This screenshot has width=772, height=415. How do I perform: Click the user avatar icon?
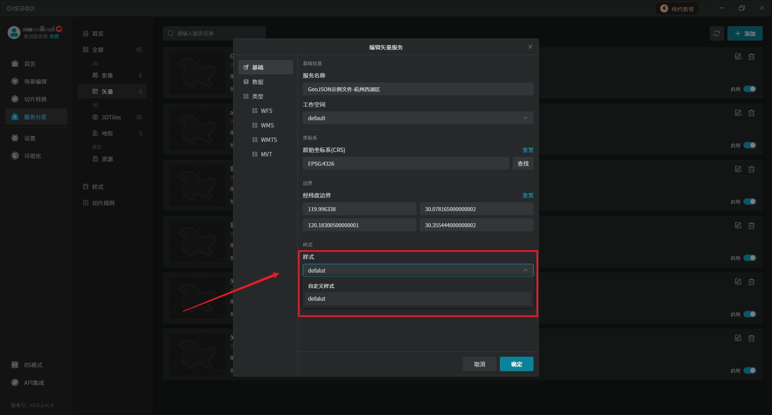pyautogui.click(x=14, y=33)
